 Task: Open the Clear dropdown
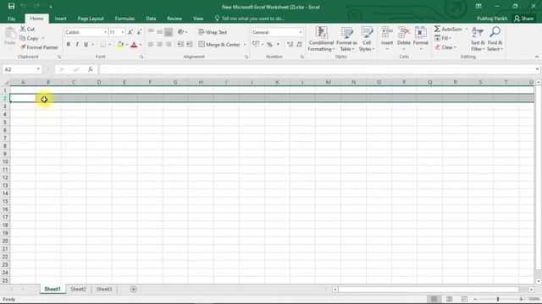[x=445, y=47]
